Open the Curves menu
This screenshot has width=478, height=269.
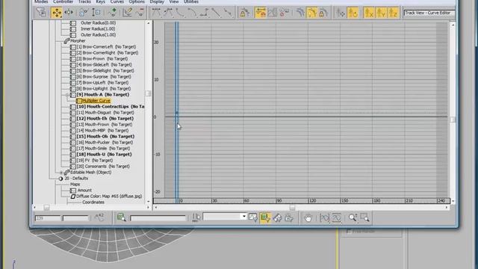click(x=117, y=1)
